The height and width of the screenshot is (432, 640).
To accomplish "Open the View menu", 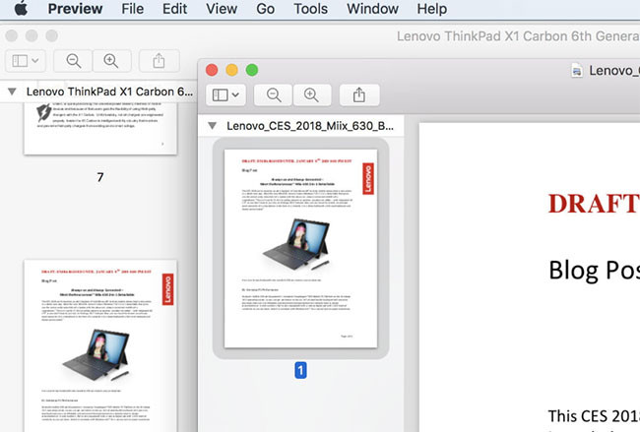I will [x=222, y=9].
